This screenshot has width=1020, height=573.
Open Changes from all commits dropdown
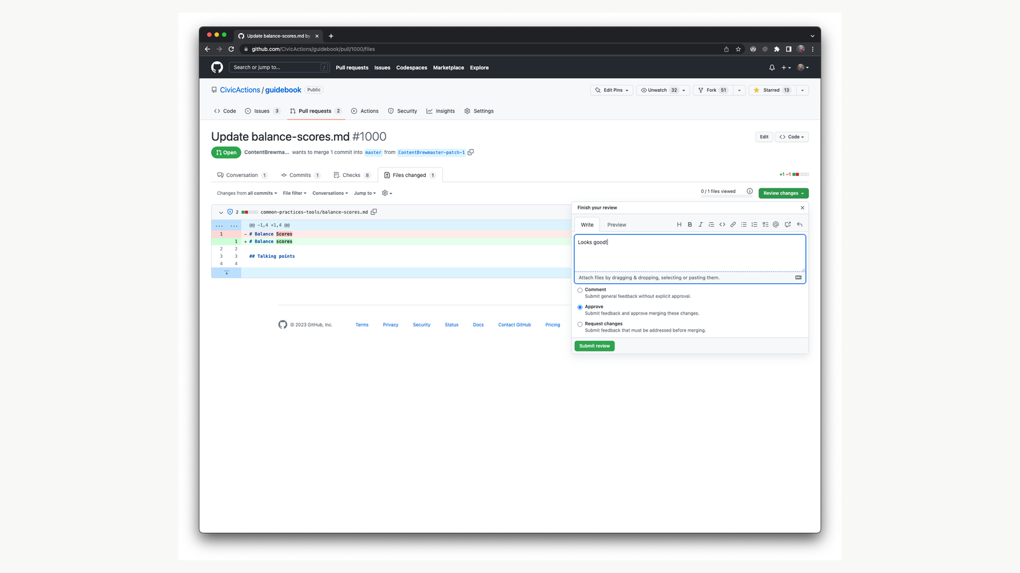point(247,193)
